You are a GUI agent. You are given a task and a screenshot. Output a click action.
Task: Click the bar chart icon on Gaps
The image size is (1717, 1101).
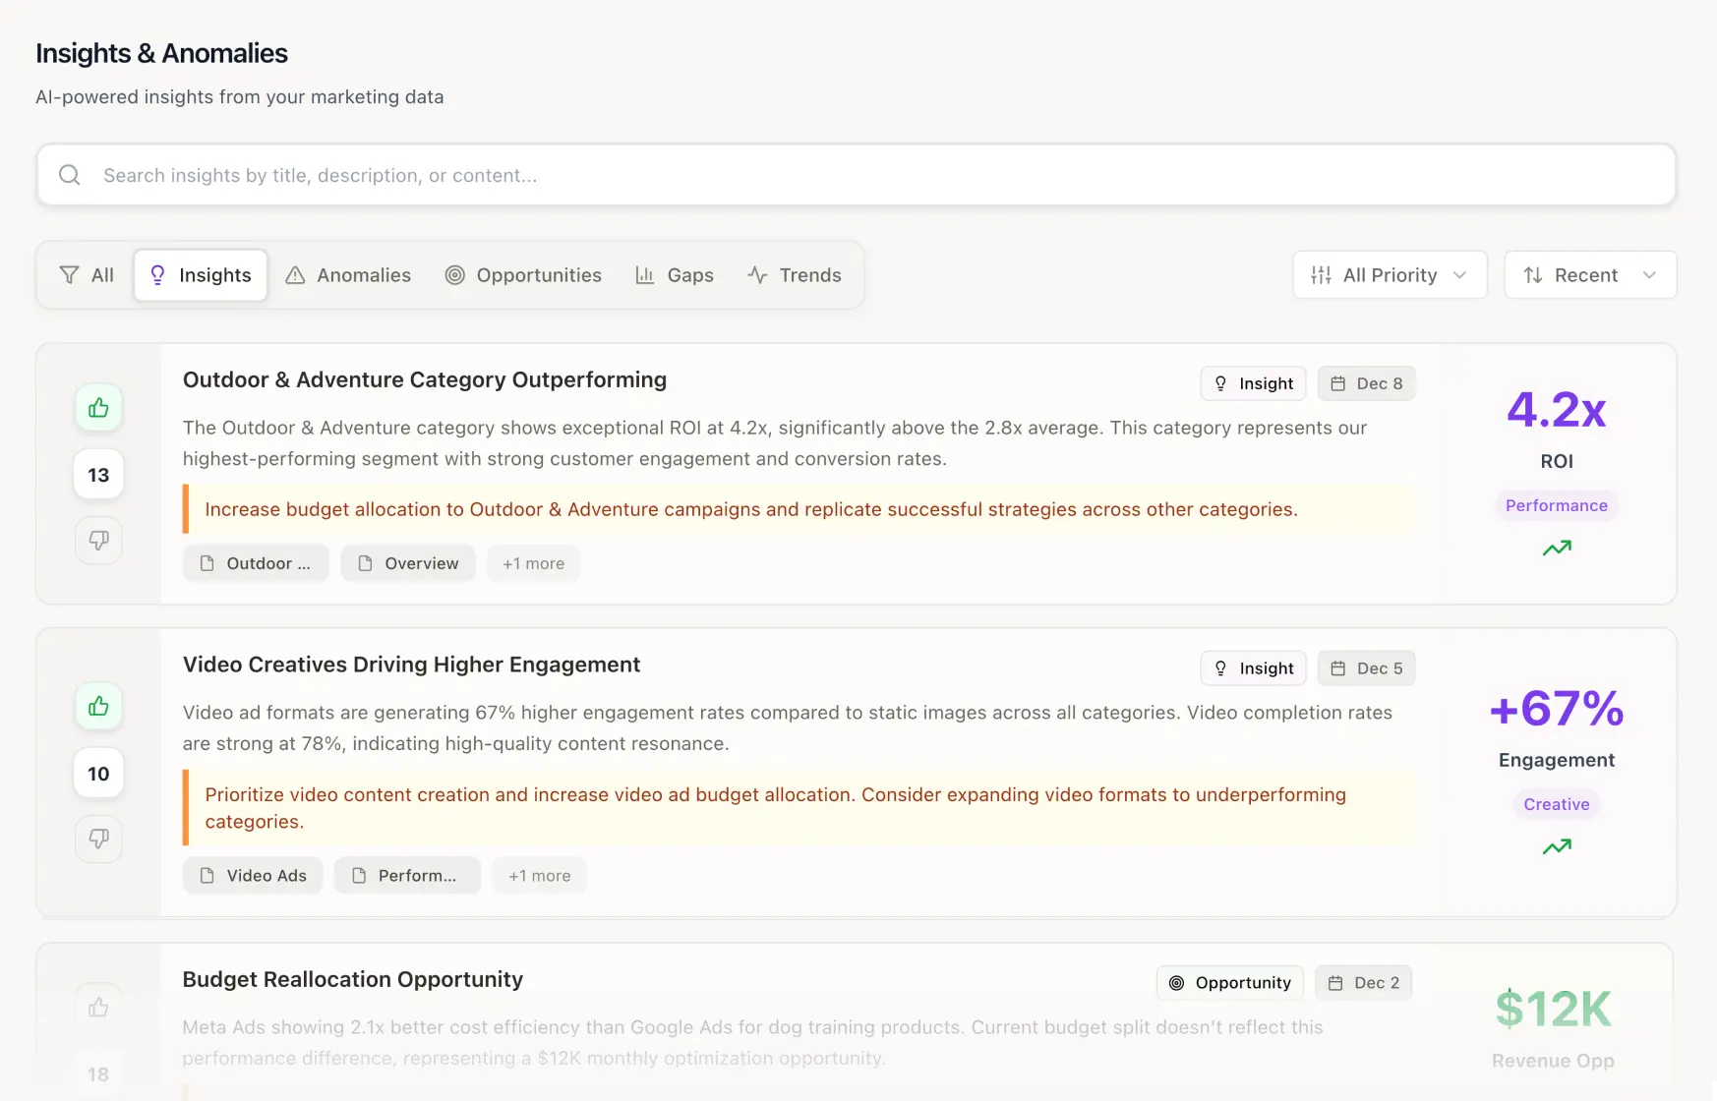[645, 275]
